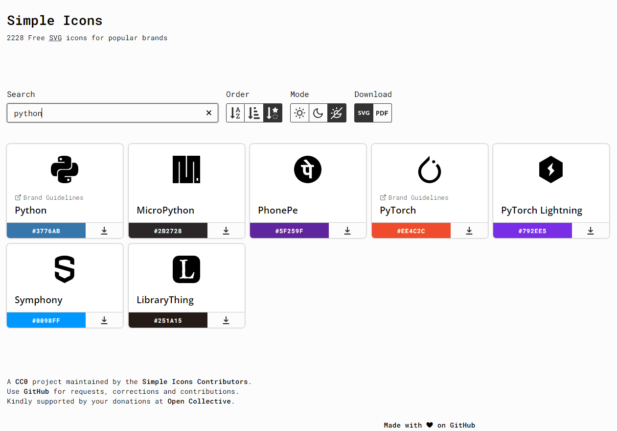Click the PyTorch Lightning card title
This screenshot has height=431, width=617.
point(542,211)
